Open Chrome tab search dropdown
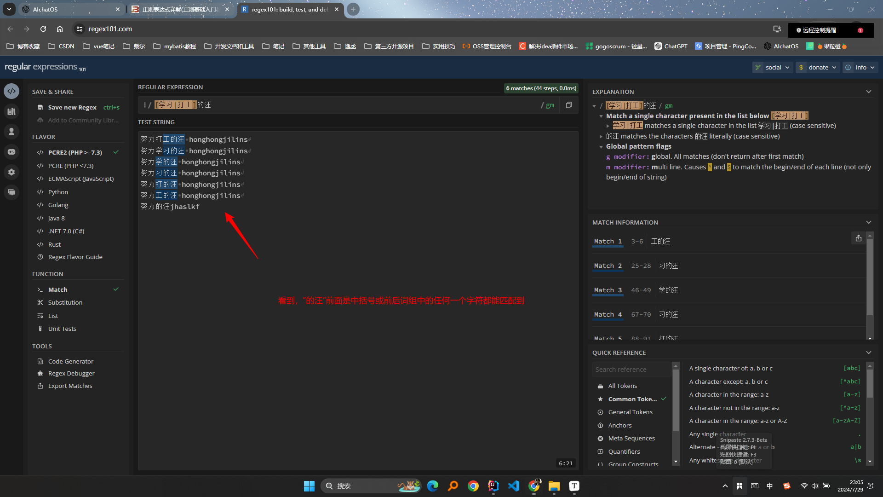Image resolution: width=883 pixels, height=497 pixels. (x=9, y=9)
